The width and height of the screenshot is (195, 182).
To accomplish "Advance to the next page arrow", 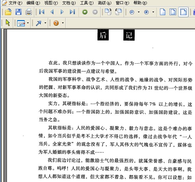I will (62, 12).
